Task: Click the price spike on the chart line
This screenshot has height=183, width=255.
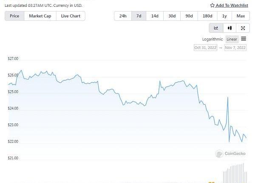Action: click(x=228, y=97)
